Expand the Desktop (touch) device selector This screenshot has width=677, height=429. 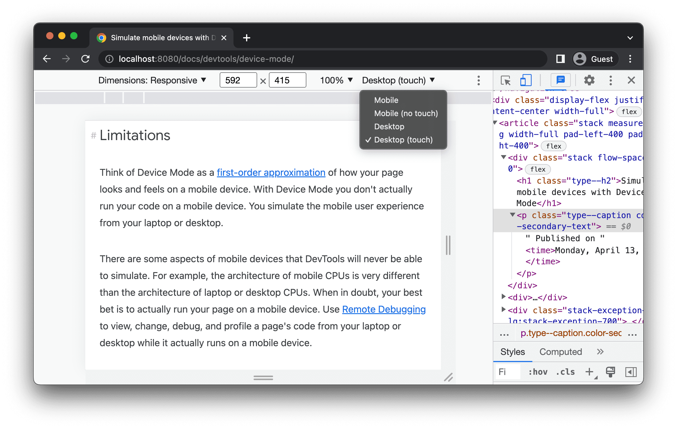(398, 80)
